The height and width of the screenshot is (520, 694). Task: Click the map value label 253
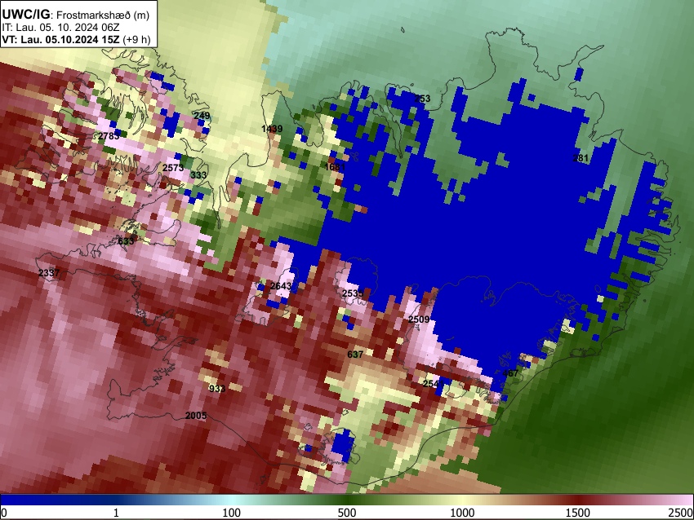pos(422,99)
